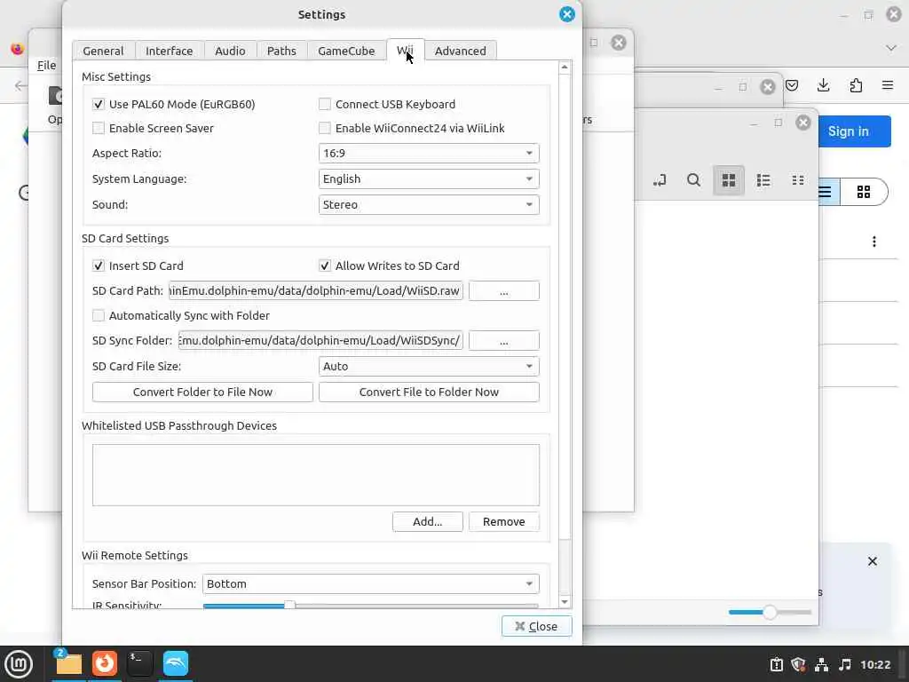Open the three-dot more options menu
This screenshot has width=909, height=682.
874,242
